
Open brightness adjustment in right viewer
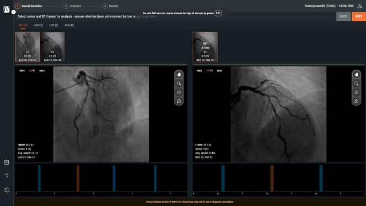(x=356, y=92)
